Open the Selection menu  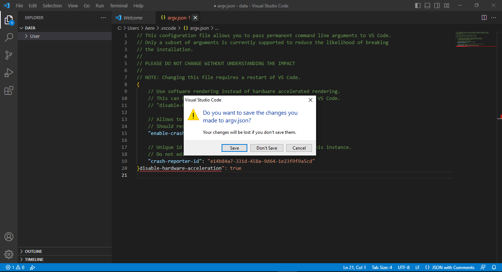coord(52,6)
